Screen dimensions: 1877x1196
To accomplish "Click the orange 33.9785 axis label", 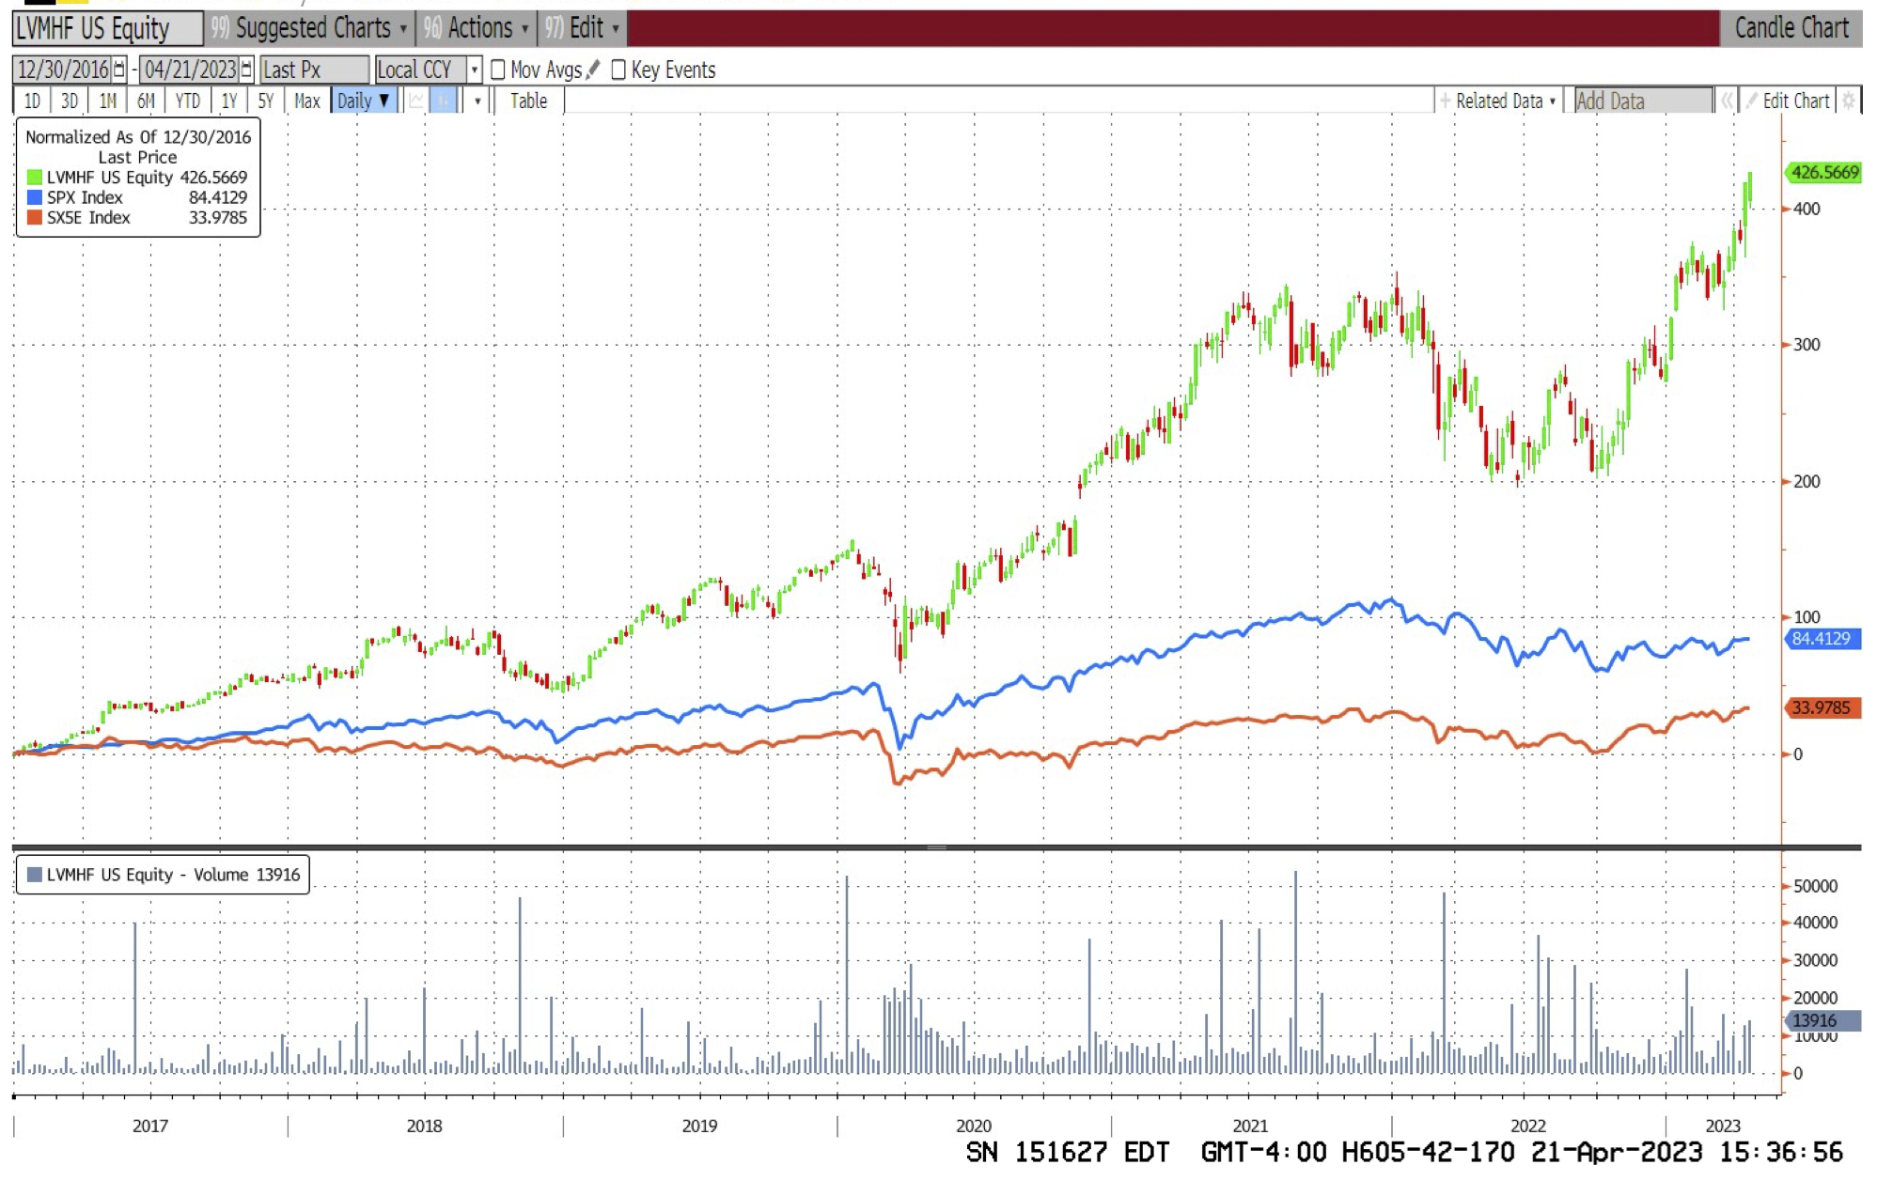I will tap(1822, 707).
